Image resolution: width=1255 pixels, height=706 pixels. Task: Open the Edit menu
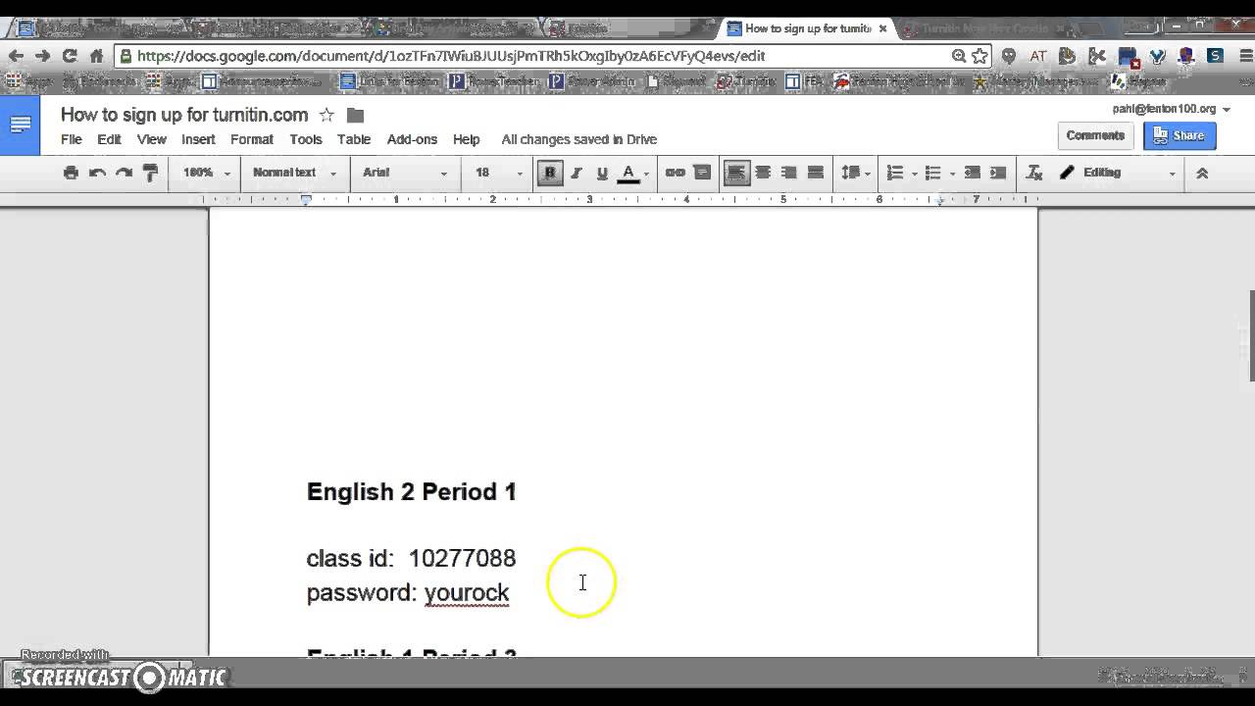coord(109,139)
